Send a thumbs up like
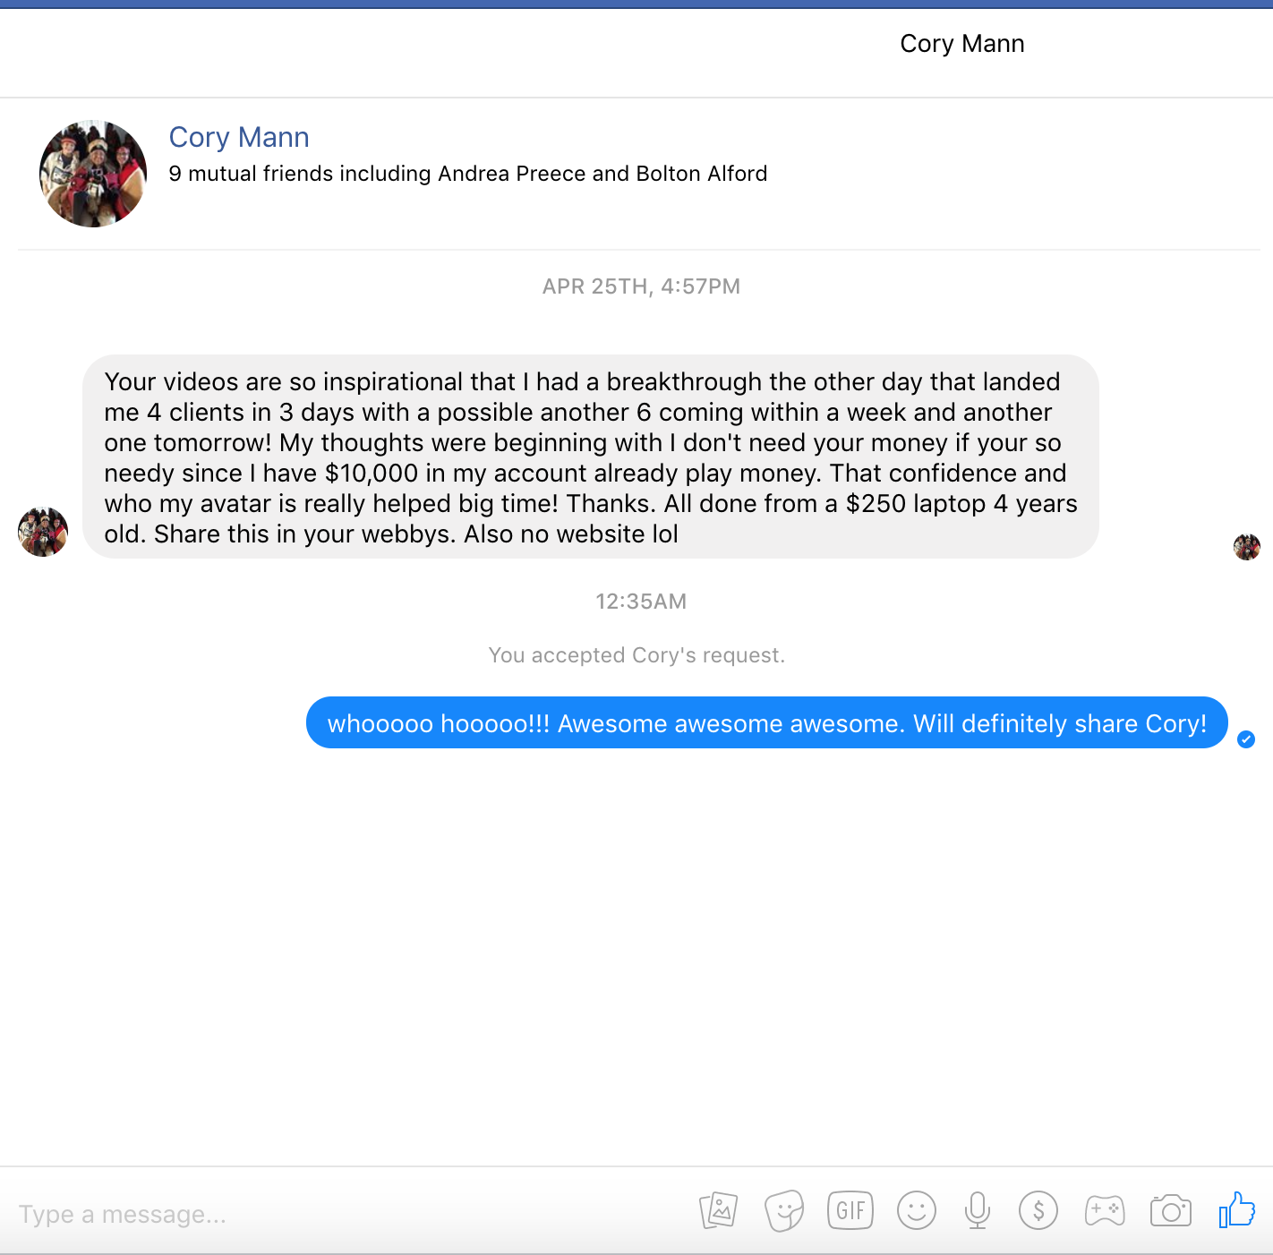 [1237, 1209]
